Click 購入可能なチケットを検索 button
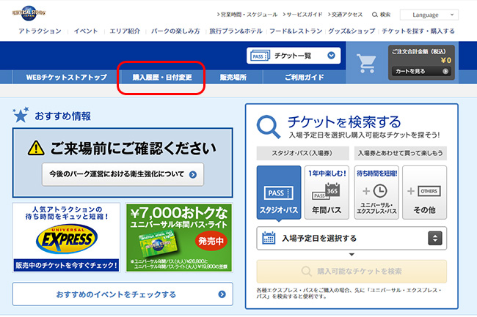Screen dimensions: 477x317 (x=352, y=271)
